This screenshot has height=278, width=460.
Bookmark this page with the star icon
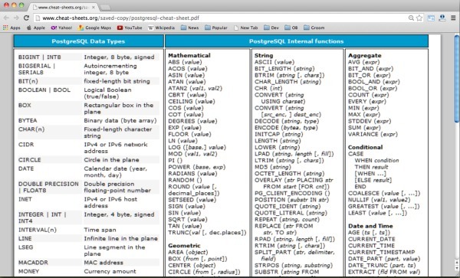(x=419, y=18)
